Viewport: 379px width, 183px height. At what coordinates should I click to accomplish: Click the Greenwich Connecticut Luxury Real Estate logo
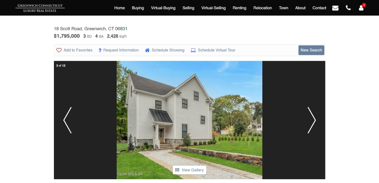pyautogui.click(x=40, y=8)
